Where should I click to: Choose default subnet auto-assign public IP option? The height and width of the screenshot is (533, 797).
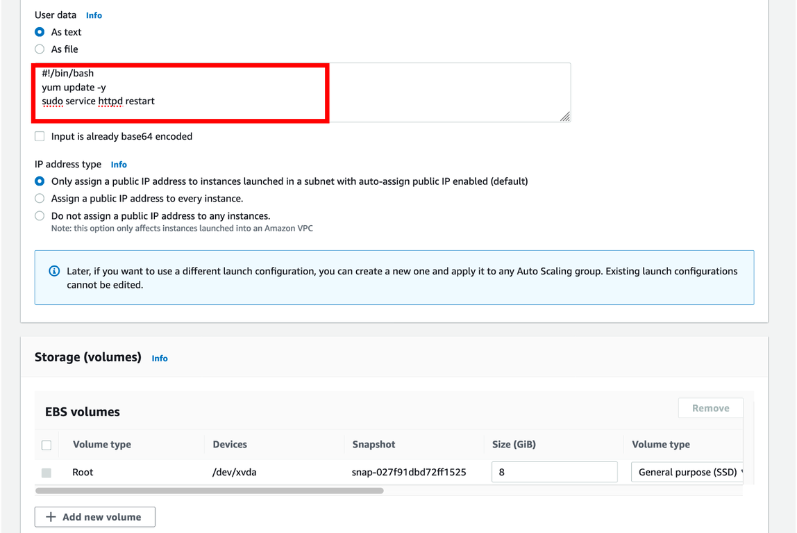pos(40,181)
